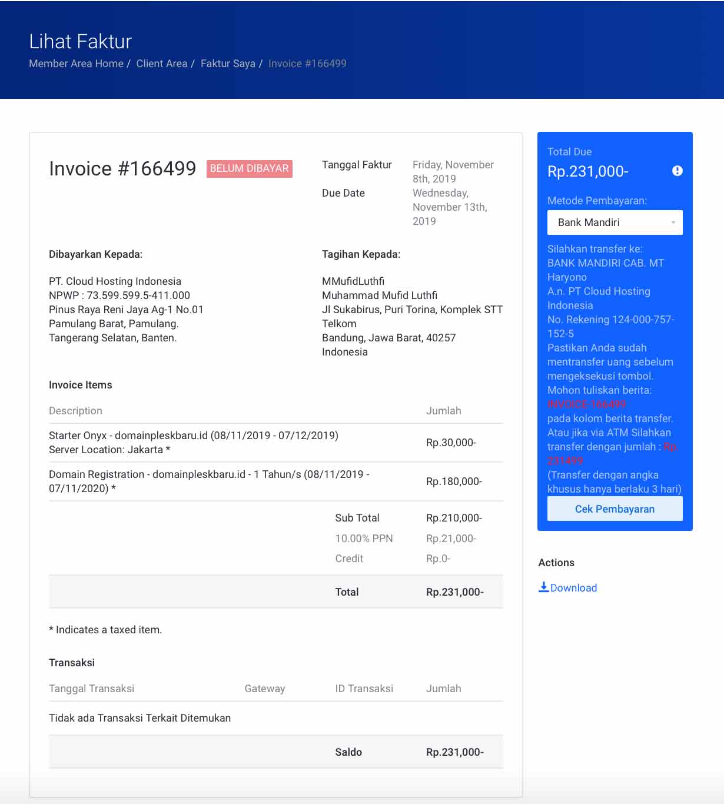Open the Bank Mandiri payment method dropdown
The height and width of the screenshot is (804, 724).
pos(615,222)
